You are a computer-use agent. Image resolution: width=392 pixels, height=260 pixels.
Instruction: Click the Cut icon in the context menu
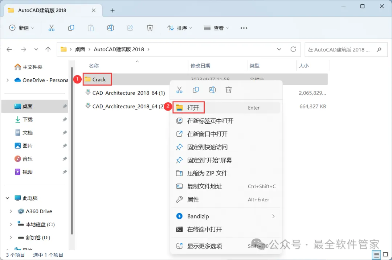[x=180, y=90]
